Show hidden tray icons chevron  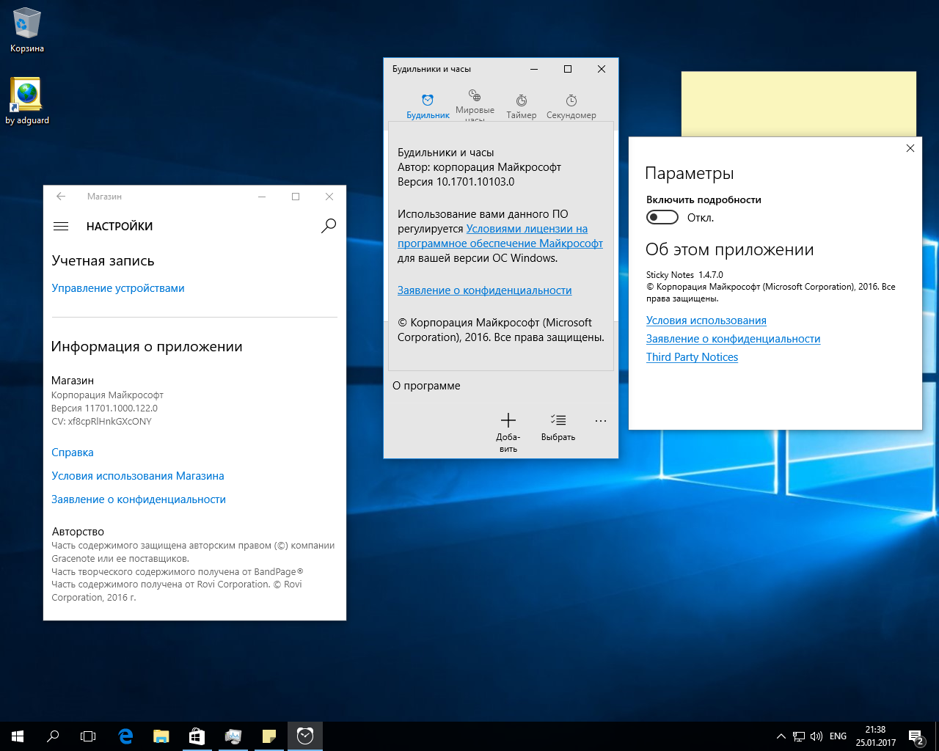click(x=781, y=736)
